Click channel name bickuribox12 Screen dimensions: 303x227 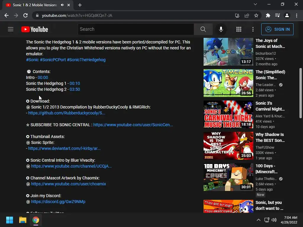[266, 53]
